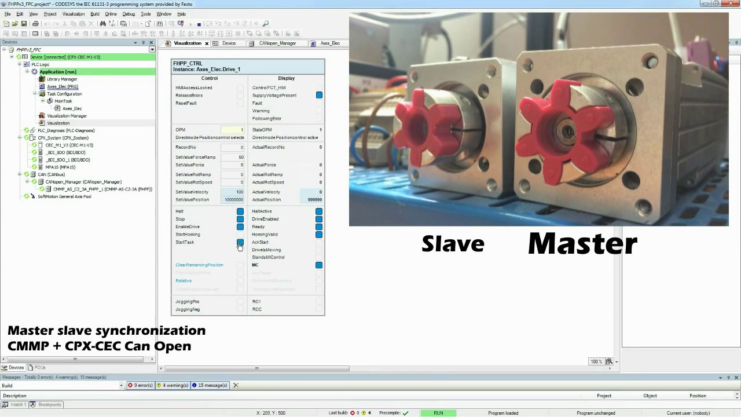Click the Print toolbar icon
The height and width of the screenshot is (417, 741).
click(35, 24)
